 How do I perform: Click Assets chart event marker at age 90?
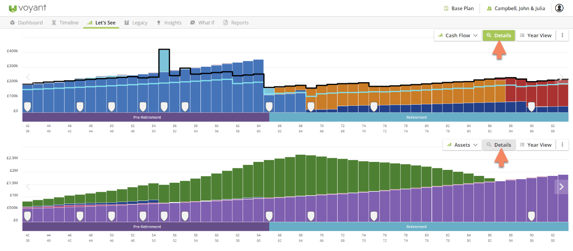pyautogui.click(x=531, y=216)
